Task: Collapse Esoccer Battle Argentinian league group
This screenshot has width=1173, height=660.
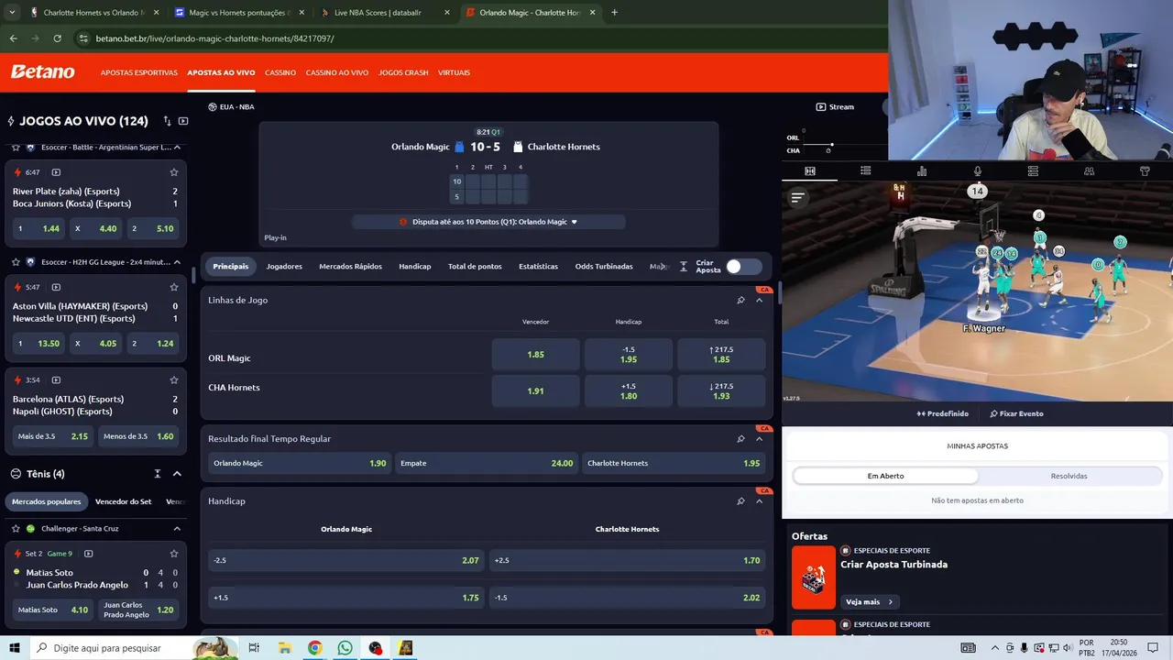Action: [177, 147]
